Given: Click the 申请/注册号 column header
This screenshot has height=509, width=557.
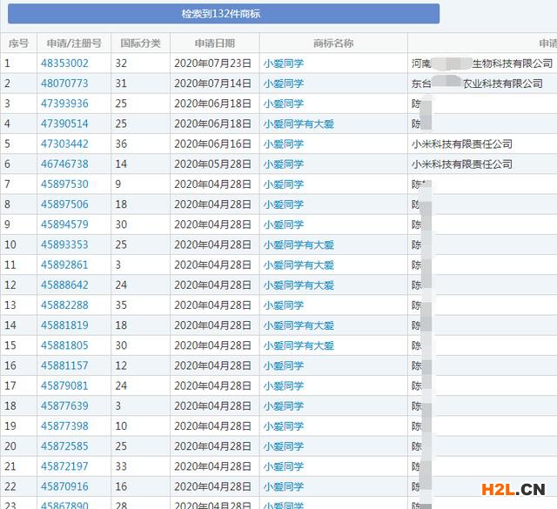Looking at the screenshot, I should pyautogui.click(x=74, y=44).
